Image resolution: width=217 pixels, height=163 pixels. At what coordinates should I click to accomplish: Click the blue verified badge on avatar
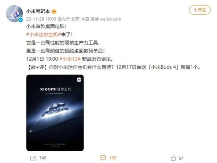(21, 20)
